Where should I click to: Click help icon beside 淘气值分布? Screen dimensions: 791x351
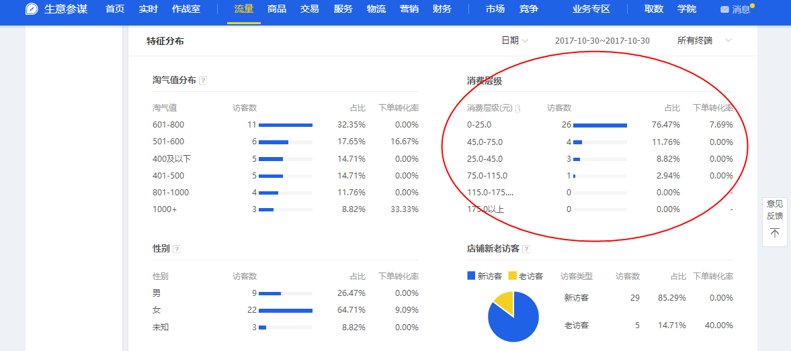(x=203, y=81)
